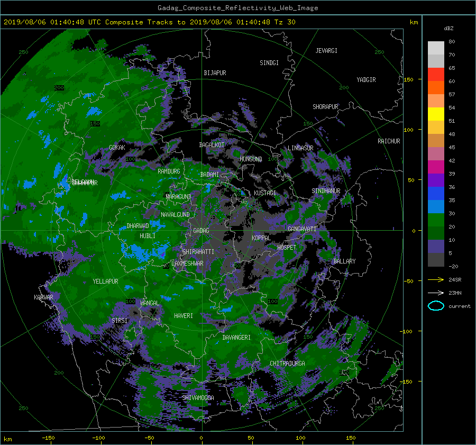Select the red 65 dBZ color swatch
Image resolution: width=476 pixels, height=445 pixels.
click(436, 74)
